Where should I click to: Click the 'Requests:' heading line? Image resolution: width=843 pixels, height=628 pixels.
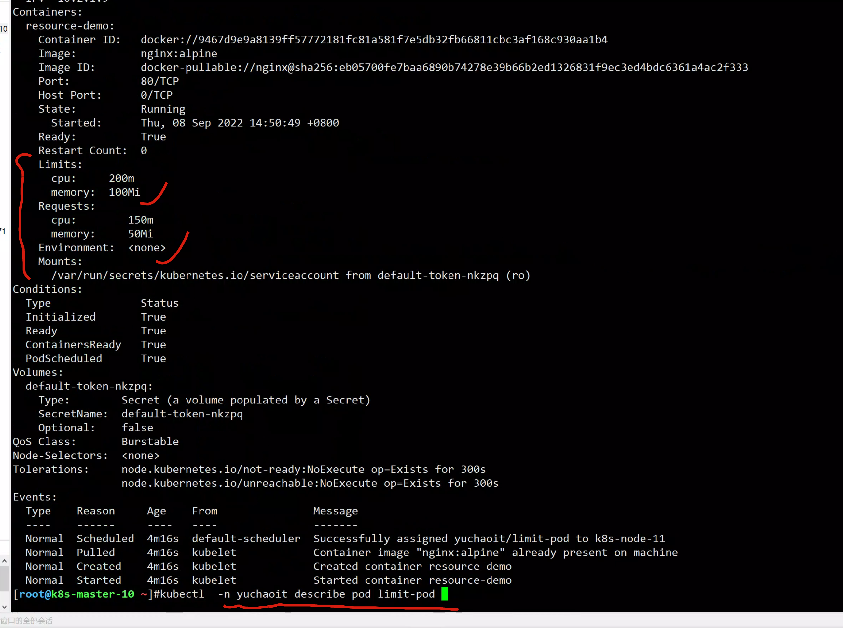pyautogui.click(x=66, y=206)
